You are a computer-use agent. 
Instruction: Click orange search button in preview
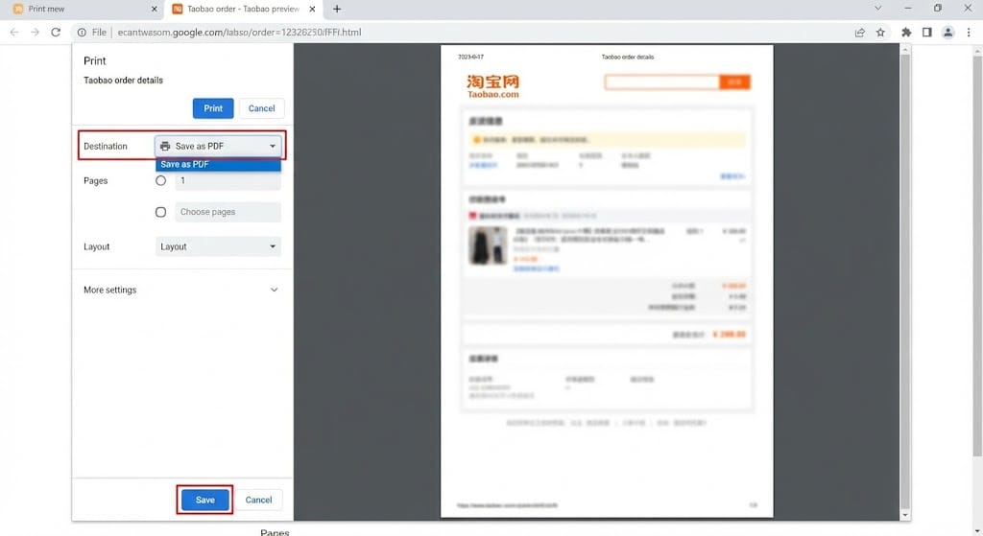click(x=734, y=82)
